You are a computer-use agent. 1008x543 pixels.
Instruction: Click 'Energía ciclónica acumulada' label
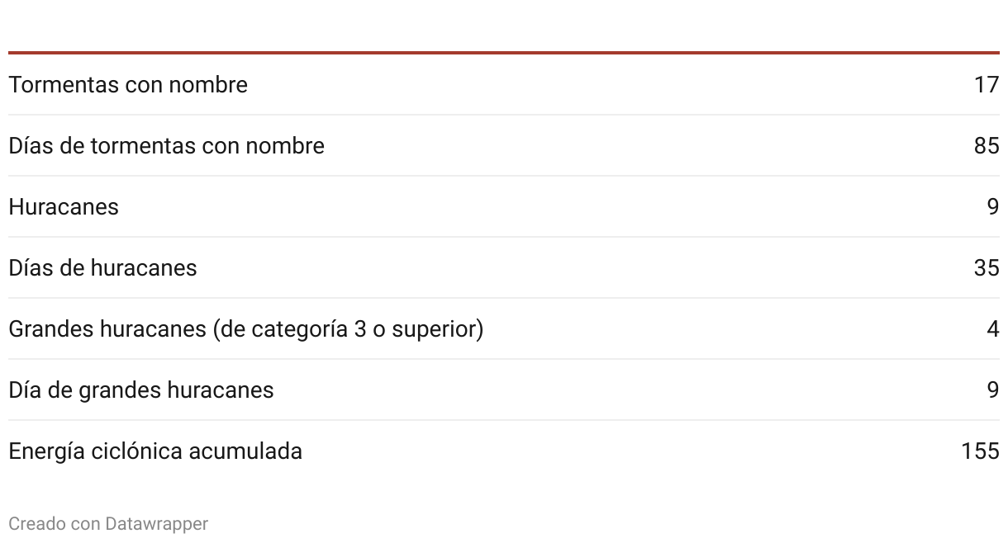click(x=155, y=451)
